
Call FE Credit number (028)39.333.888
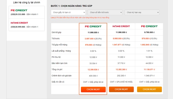(x=18, y=14)
